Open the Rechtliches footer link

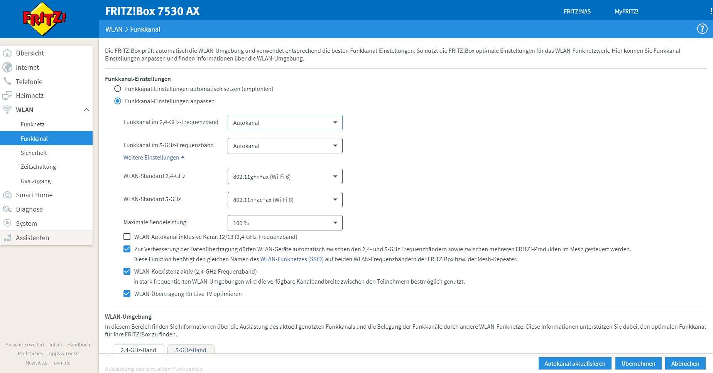point(30,353)
